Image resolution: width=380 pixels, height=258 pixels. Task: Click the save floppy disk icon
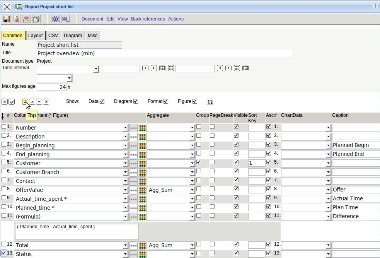pos(6,19)
